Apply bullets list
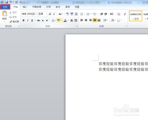Screen dimensions: 148x120 click(82, 14)
